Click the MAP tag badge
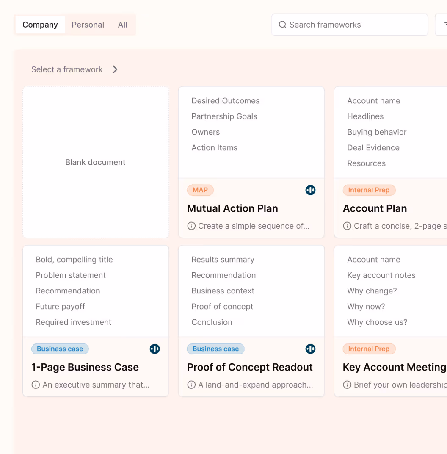 tap(200, 190)
